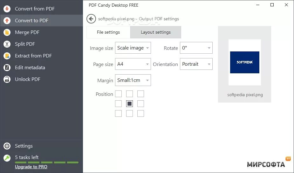This screenshot has width=294, height=173.
Task: Click the Edit metadata document icon
Action: coord(7,67)
